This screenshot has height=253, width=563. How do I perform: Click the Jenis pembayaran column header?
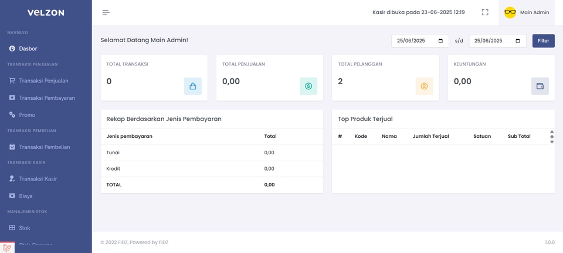point(129,136)
